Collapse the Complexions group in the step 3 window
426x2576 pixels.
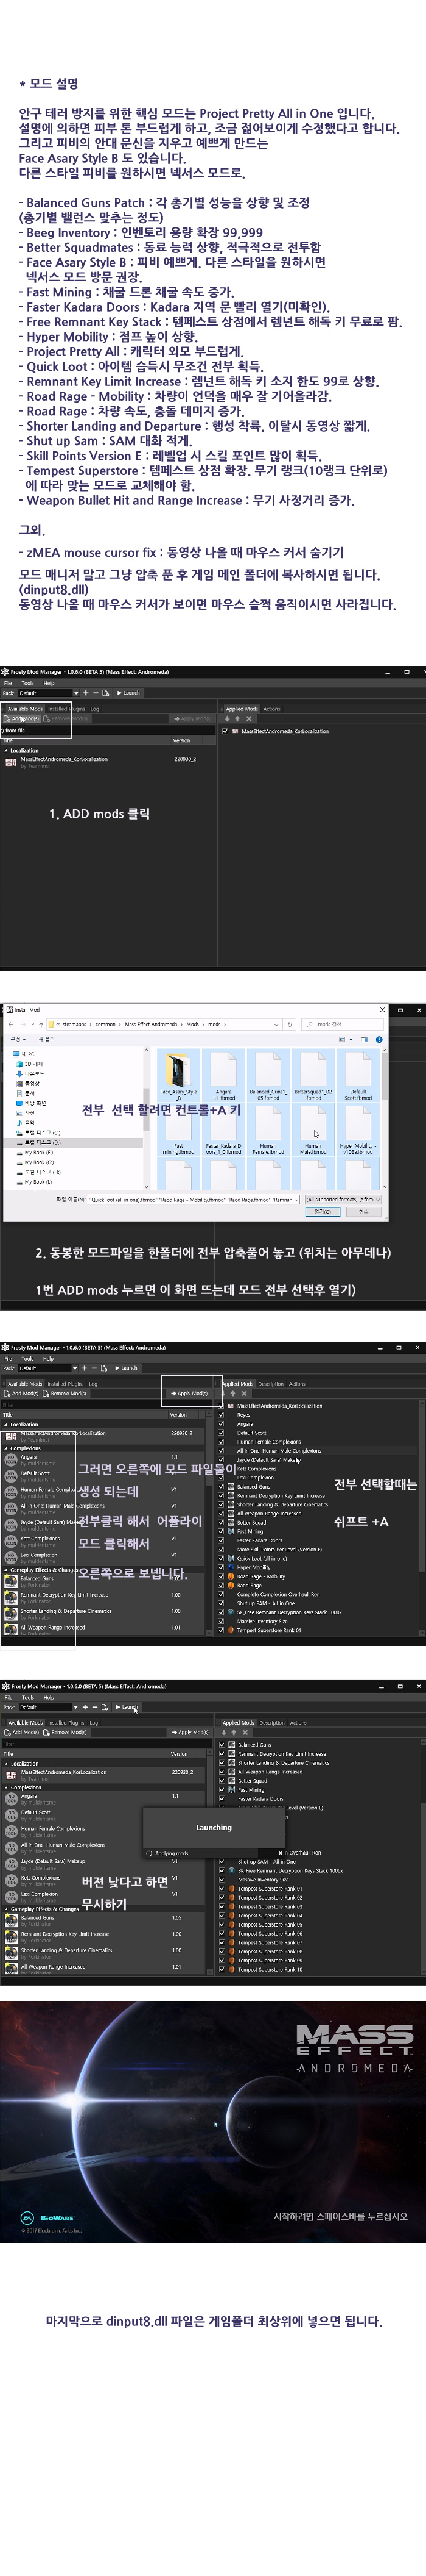pyautogui.click(x=5, y=1448)
